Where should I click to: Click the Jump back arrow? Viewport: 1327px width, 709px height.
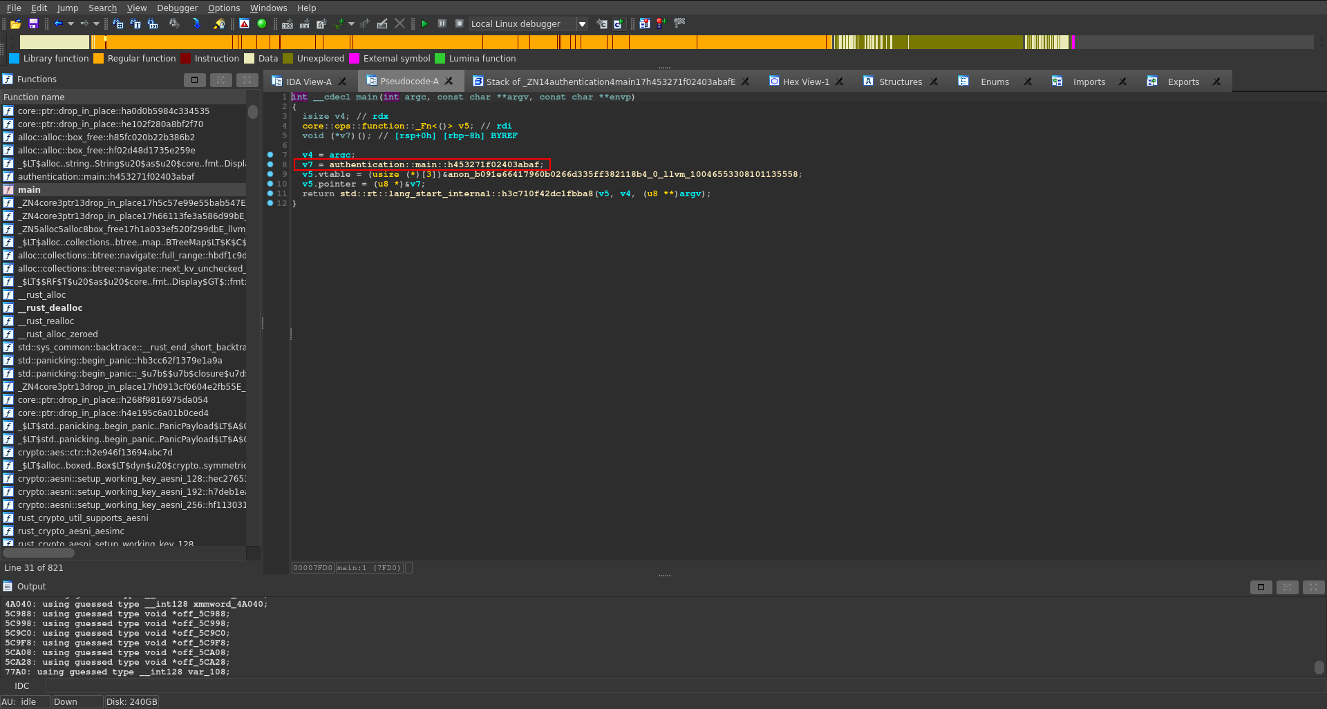(x=59, y=24)
